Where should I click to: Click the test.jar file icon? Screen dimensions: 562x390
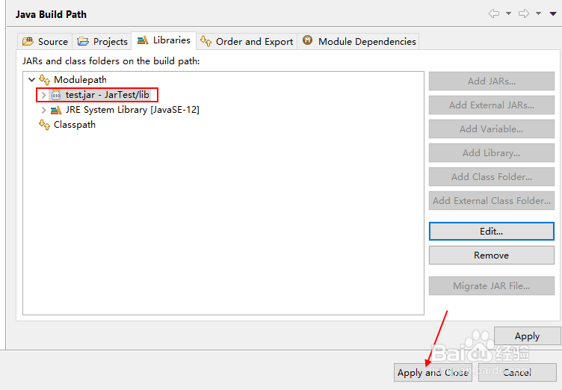tap(56, 95)
